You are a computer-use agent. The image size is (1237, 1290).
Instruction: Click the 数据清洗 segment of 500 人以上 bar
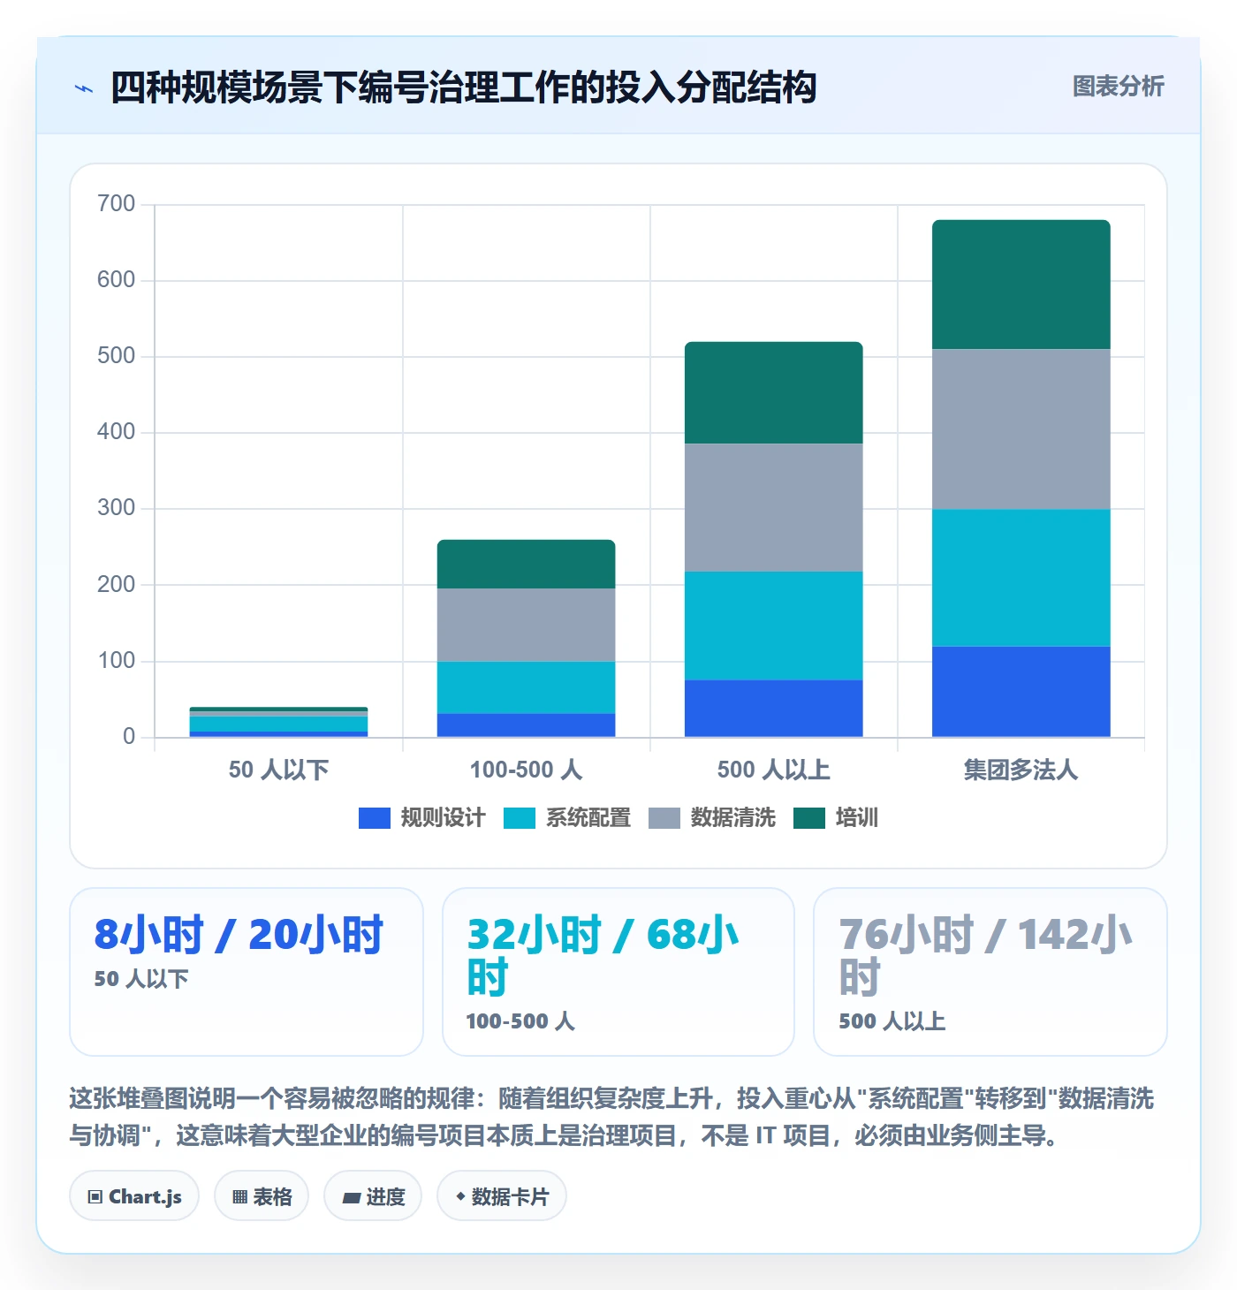(774, 507)
